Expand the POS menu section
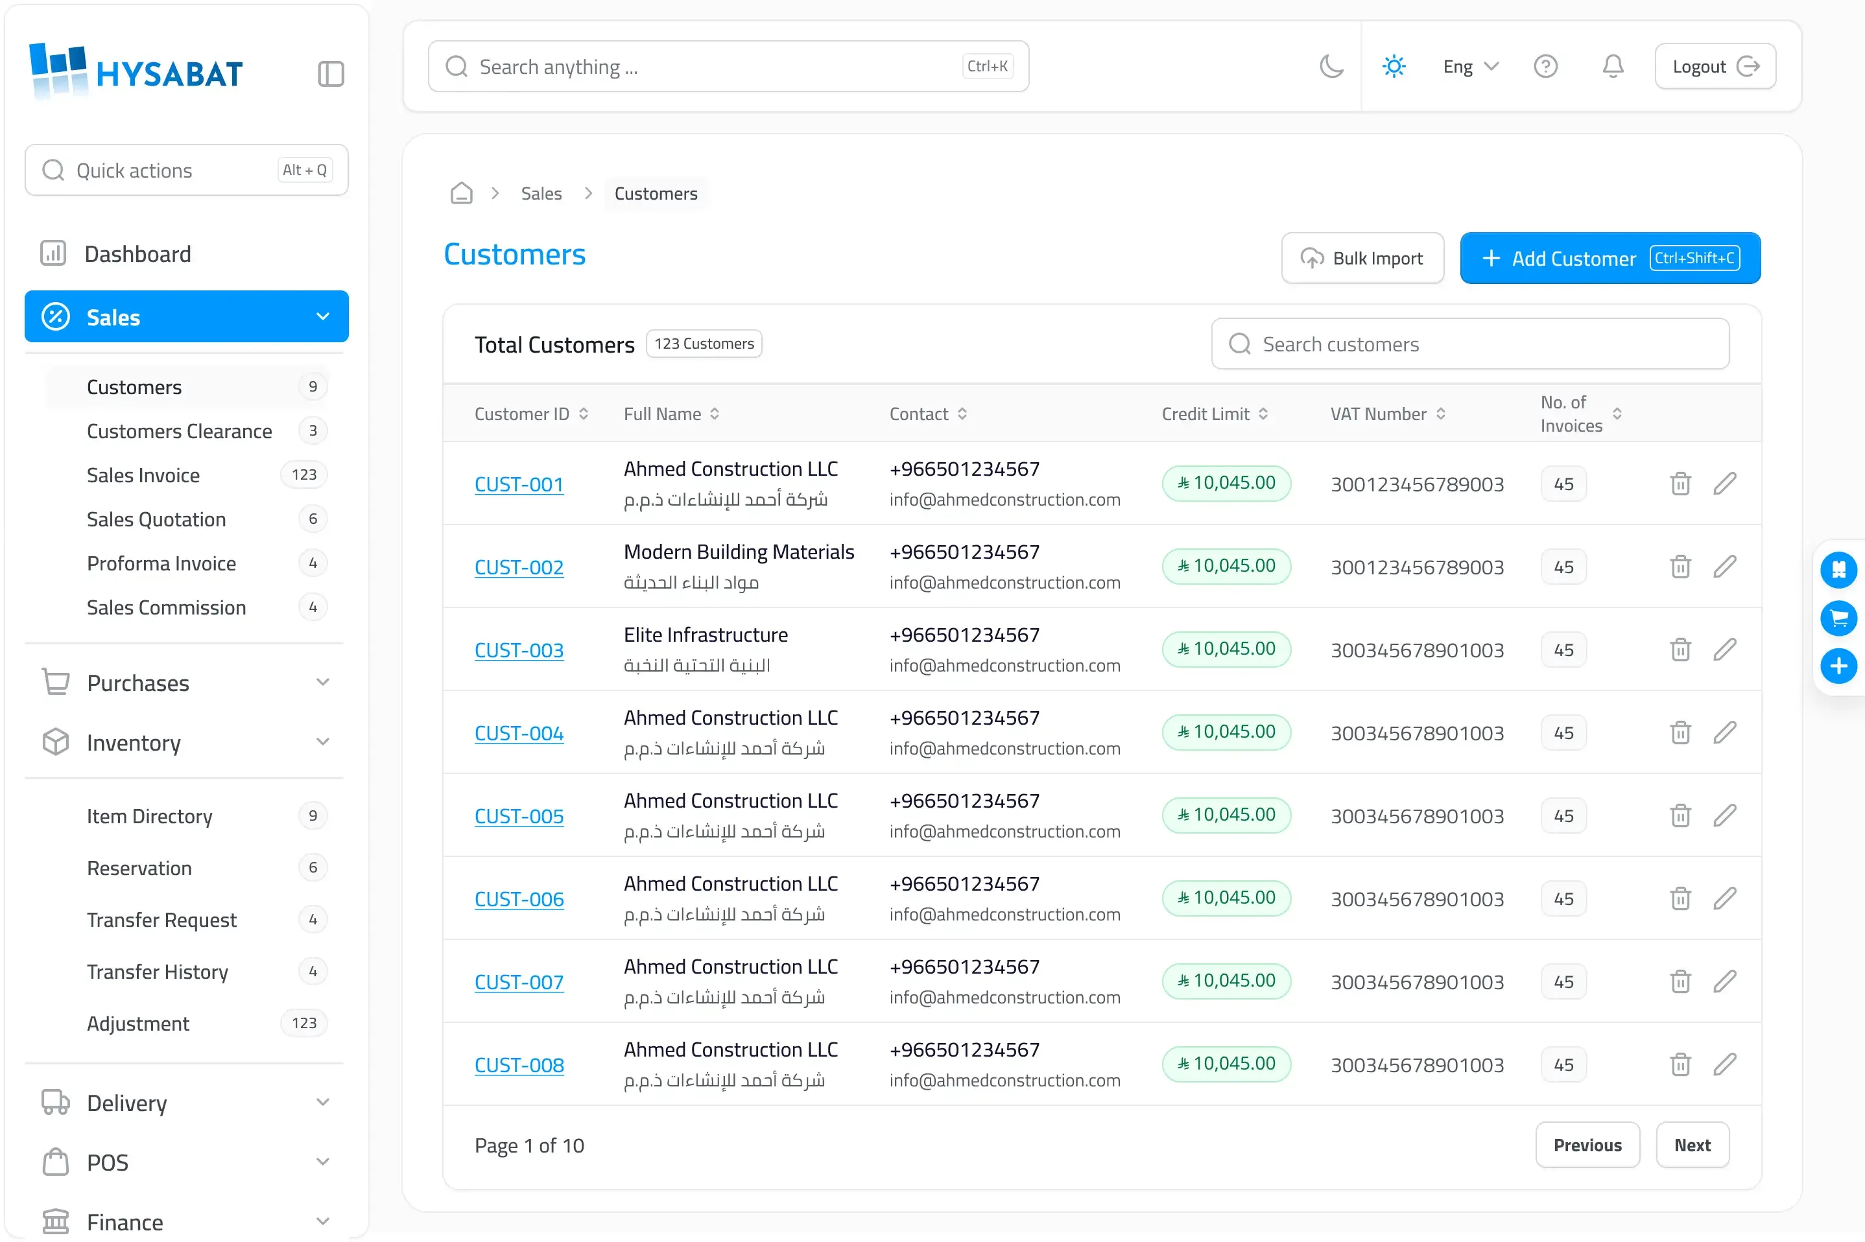The height and width of the screenshot is (1242, 1865). [186, 1163]
